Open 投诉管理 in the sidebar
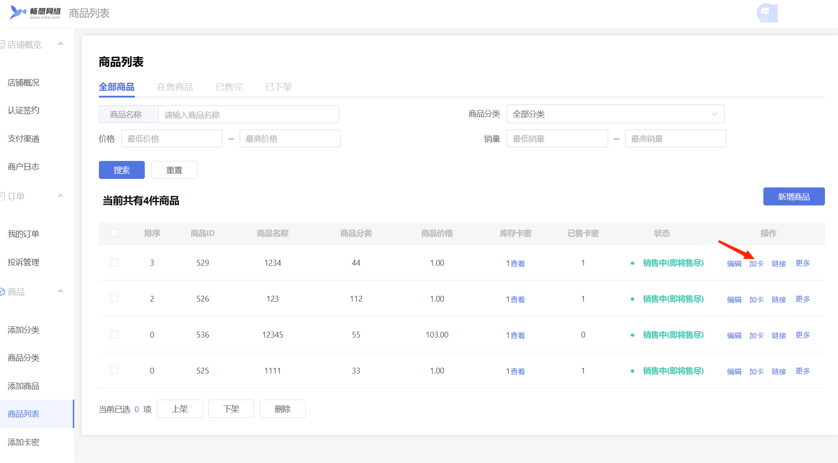The image size is (838, 463). click(23, 263)
